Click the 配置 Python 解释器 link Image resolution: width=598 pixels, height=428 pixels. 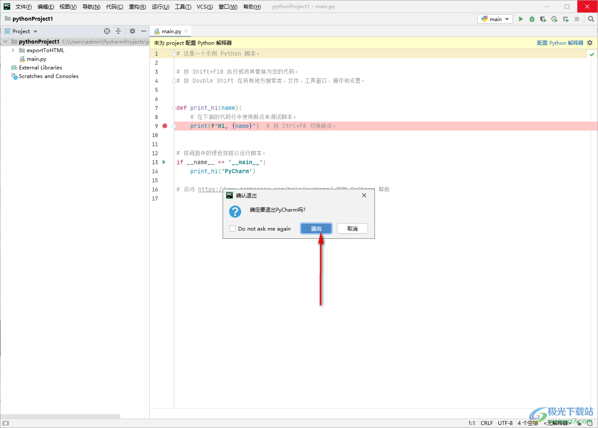click(560, 43)
